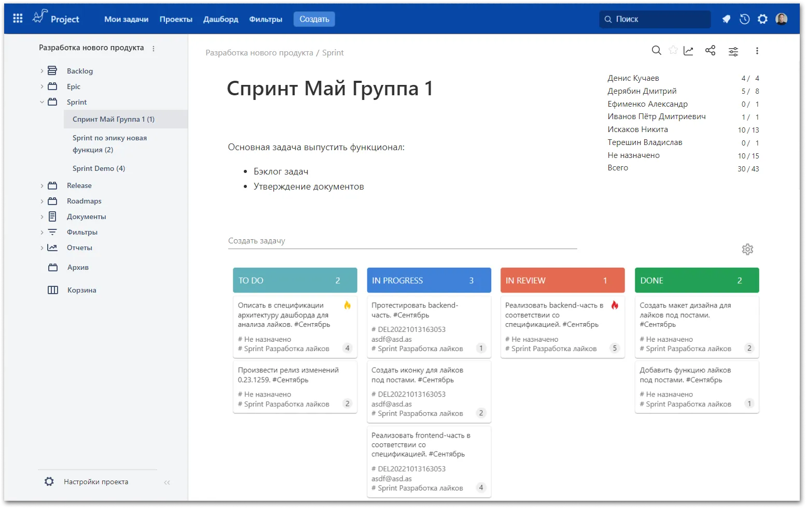806x508 pixels.
Task: Open the chart report icon in toolbar
Action: pos(688,50)
